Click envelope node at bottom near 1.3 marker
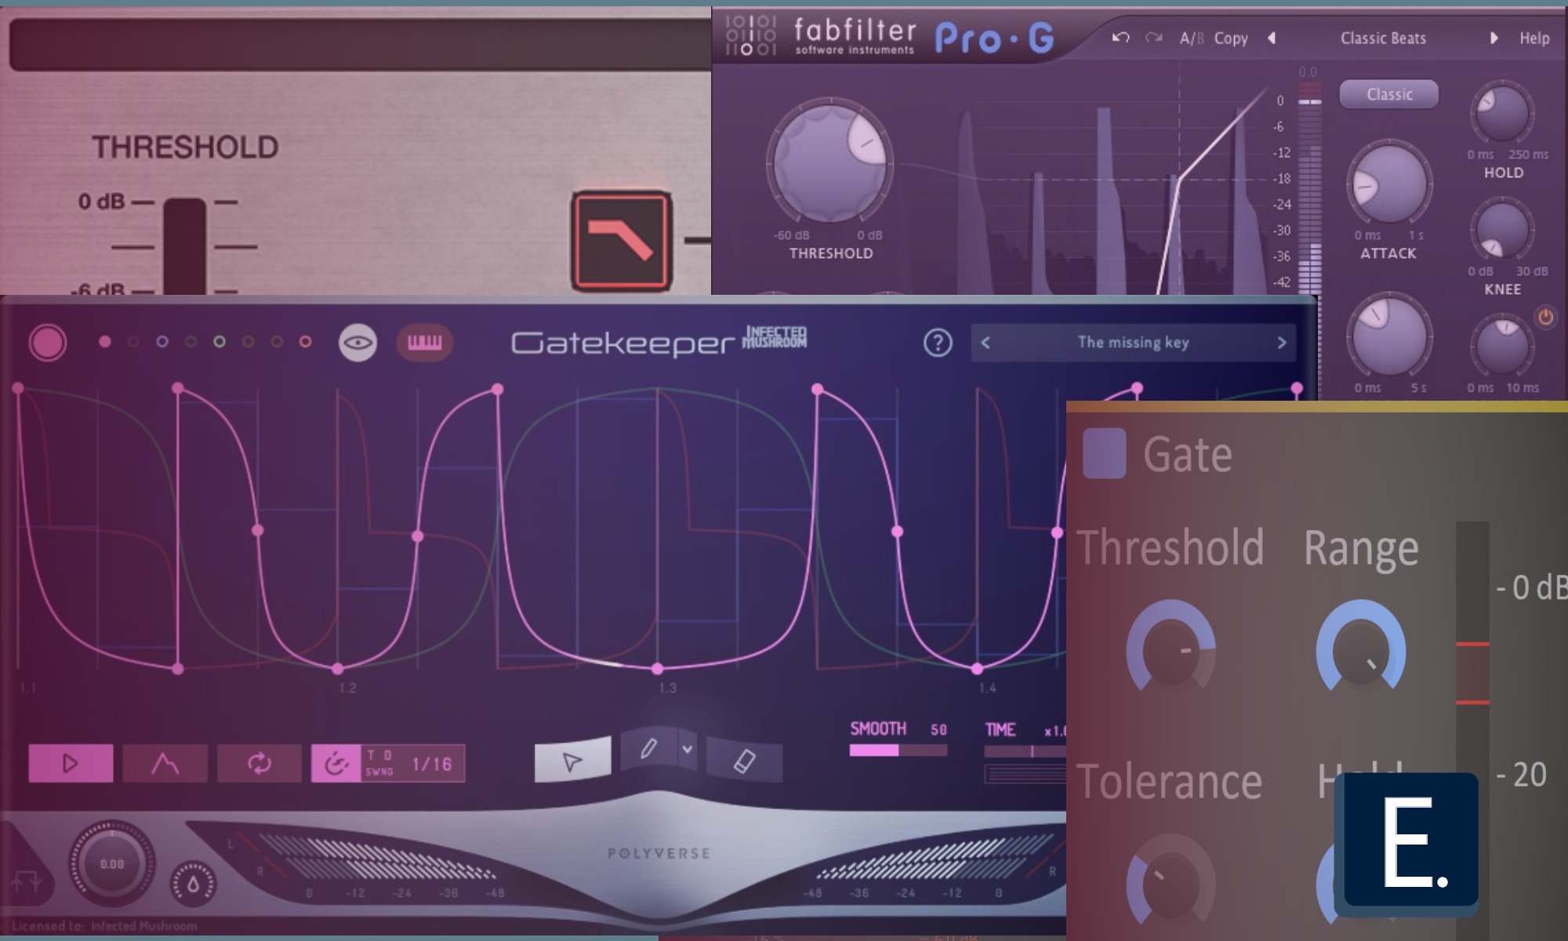 (x=658, y=669)
